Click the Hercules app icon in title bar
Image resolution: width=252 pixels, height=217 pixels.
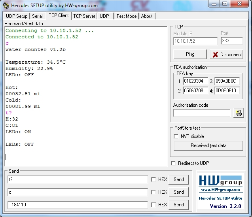click(6, 5)
